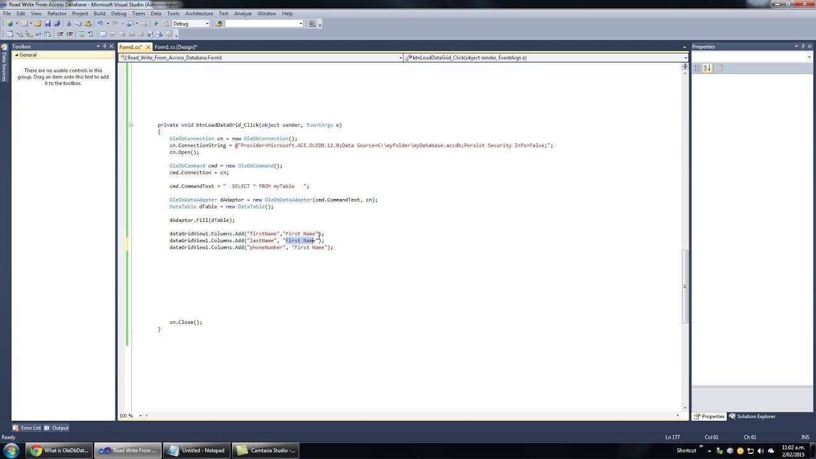The height and width of the screenshot is (459, 816).
Task: Click the cn.Close(); code line
Action: tap(186, 322)
